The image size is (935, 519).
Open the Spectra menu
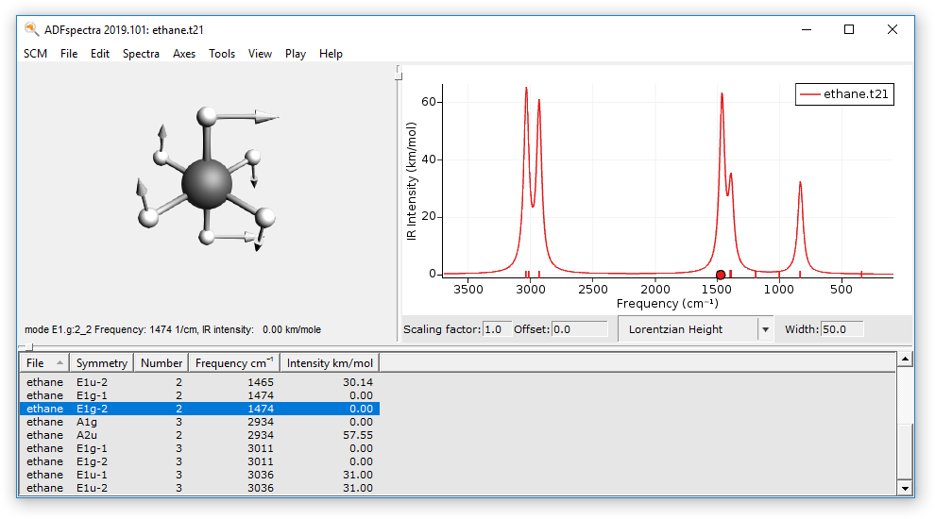pyautogui.click(x=141, y=54)
